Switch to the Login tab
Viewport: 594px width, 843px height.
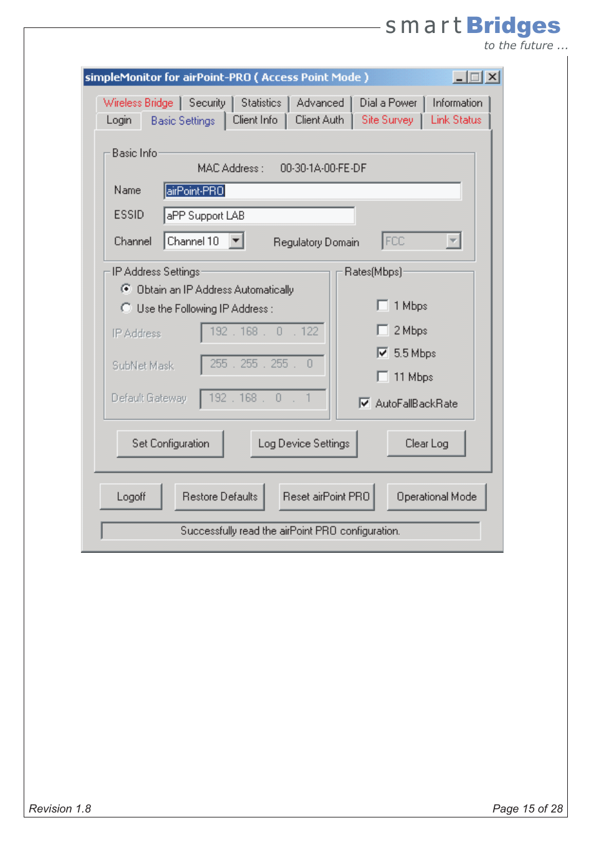[x=119, y=120]
